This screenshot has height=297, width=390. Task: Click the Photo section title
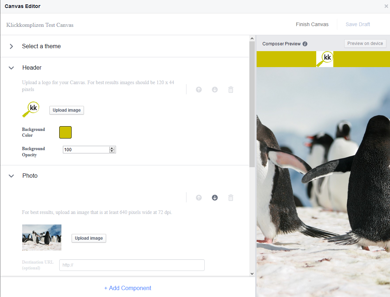pos(30,176)
